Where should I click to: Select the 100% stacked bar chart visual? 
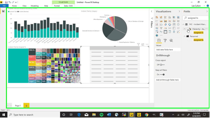(174, 17)
